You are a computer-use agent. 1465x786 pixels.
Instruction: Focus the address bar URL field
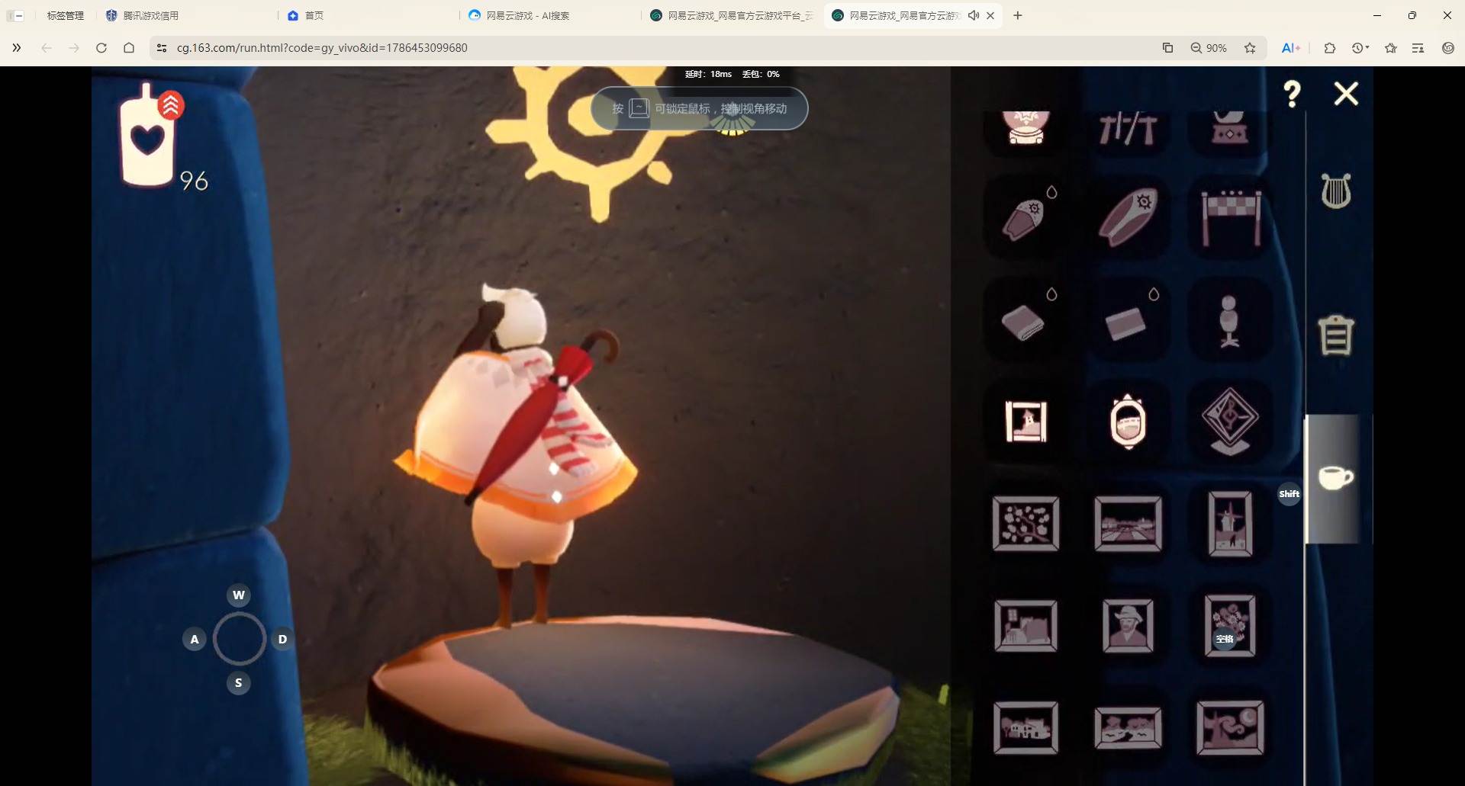pyautogui.click(x=656, y=47)
